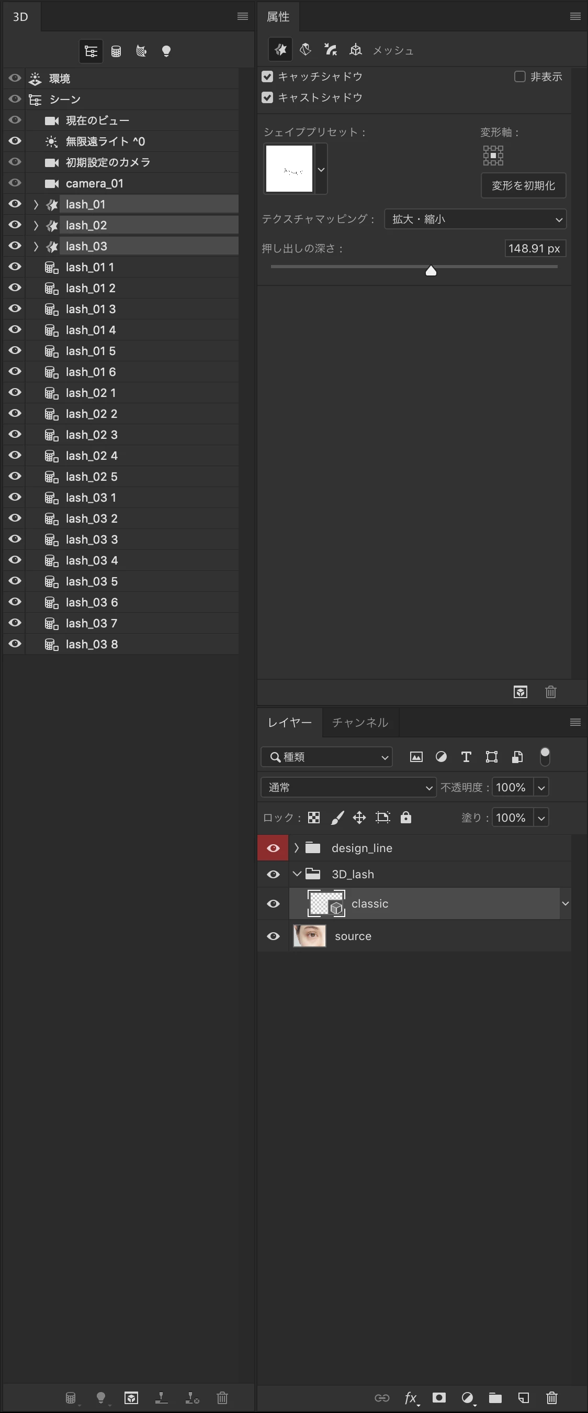Add layer mask
This screenshot has width=588, height=1413.
point(439,1398)
